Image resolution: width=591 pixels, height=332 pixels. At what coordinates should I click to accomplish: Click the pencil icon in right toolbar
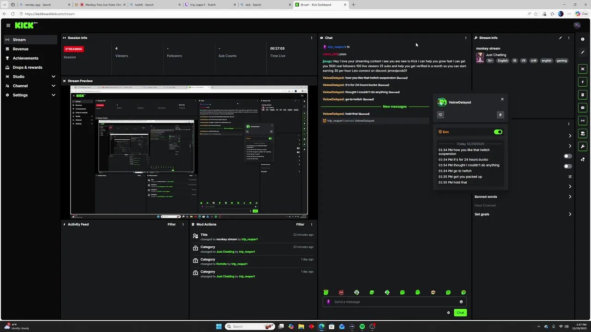582,52
